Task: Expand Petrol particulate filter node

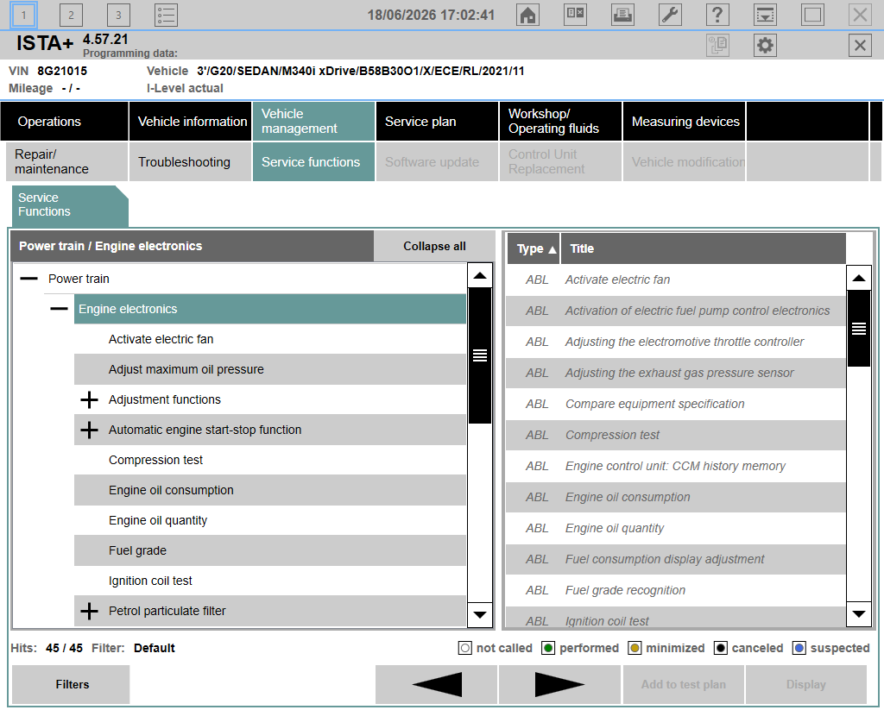Action: [89, 611]
